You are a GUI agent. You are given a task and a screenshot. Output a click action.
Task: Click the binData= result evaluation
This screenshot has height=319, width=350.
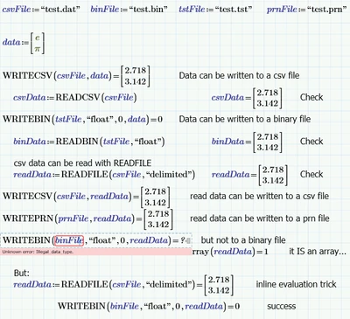click(x=247, y=142)
